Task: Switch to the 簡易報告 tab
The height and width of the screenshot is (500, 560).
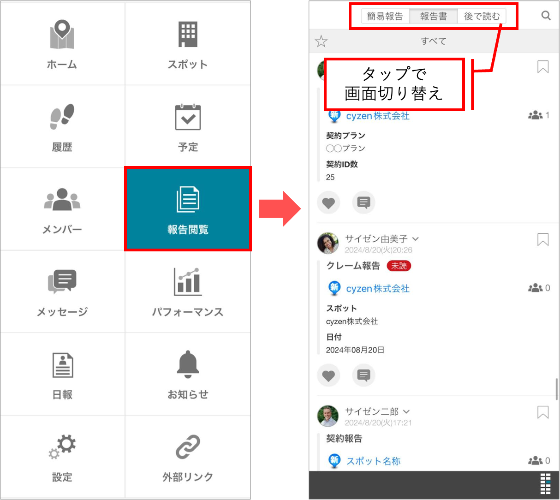Action: 385,17
